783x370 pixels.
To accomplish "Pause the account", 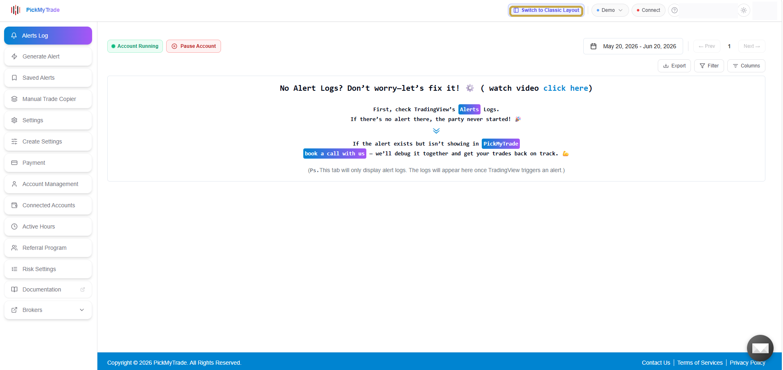I will pyautogui.click(x=194, y=46).
